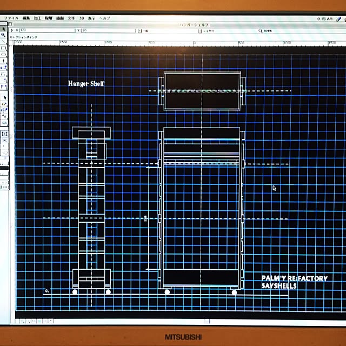
Task: Open the ファイル menu
Action: point(11,18)
